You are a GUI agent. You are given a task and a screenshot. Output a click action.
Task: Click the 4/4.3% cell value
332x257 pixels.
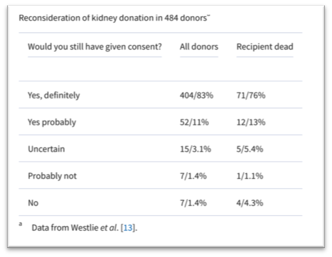pyautogui.click(x=250, y=203)
